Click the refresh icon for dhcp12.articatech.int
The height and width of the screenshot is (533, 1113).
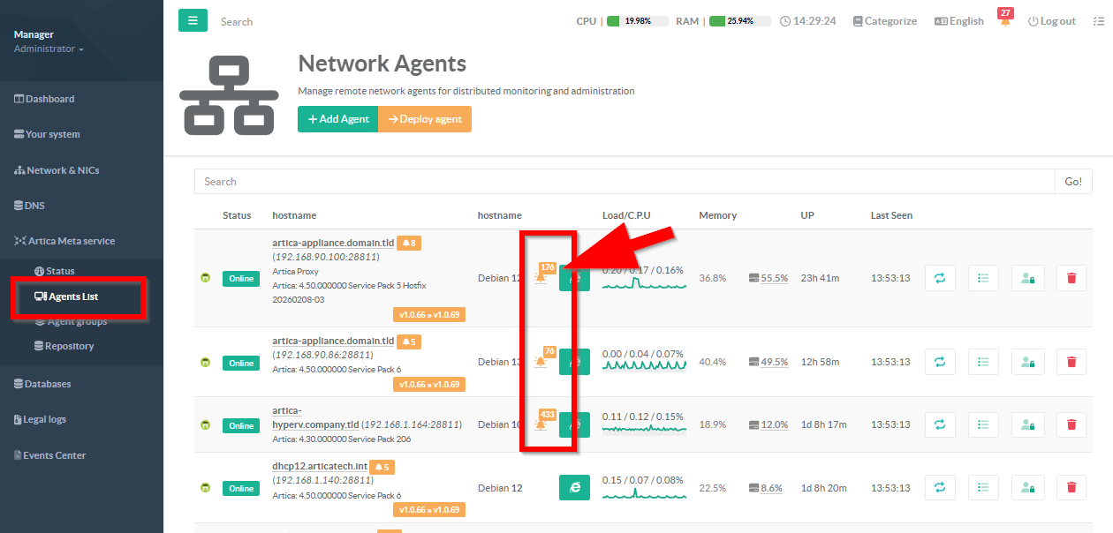(x=940, y=487)
